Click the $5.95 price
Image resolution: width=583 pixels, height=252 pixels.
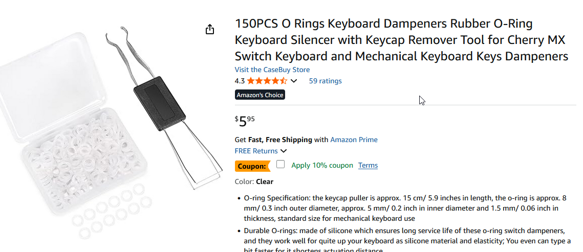[x=245, y=122]
